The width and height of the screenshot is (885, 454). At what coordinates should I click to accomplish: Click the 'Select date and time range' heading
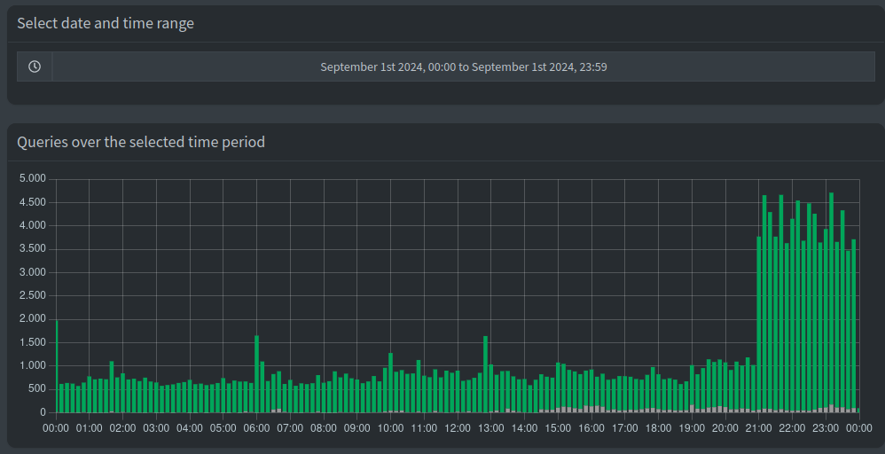(106, 23)
